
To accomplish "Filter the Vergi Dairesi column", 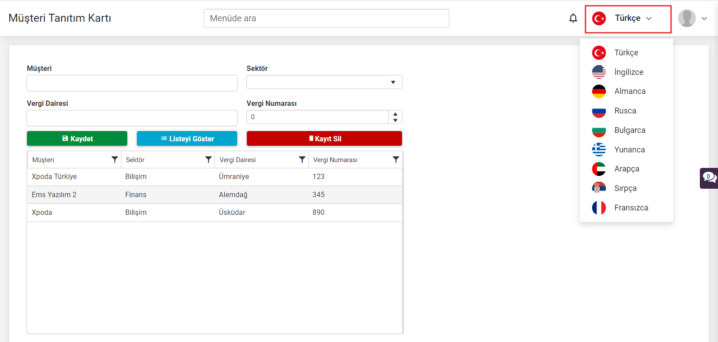I will (302, 159).
